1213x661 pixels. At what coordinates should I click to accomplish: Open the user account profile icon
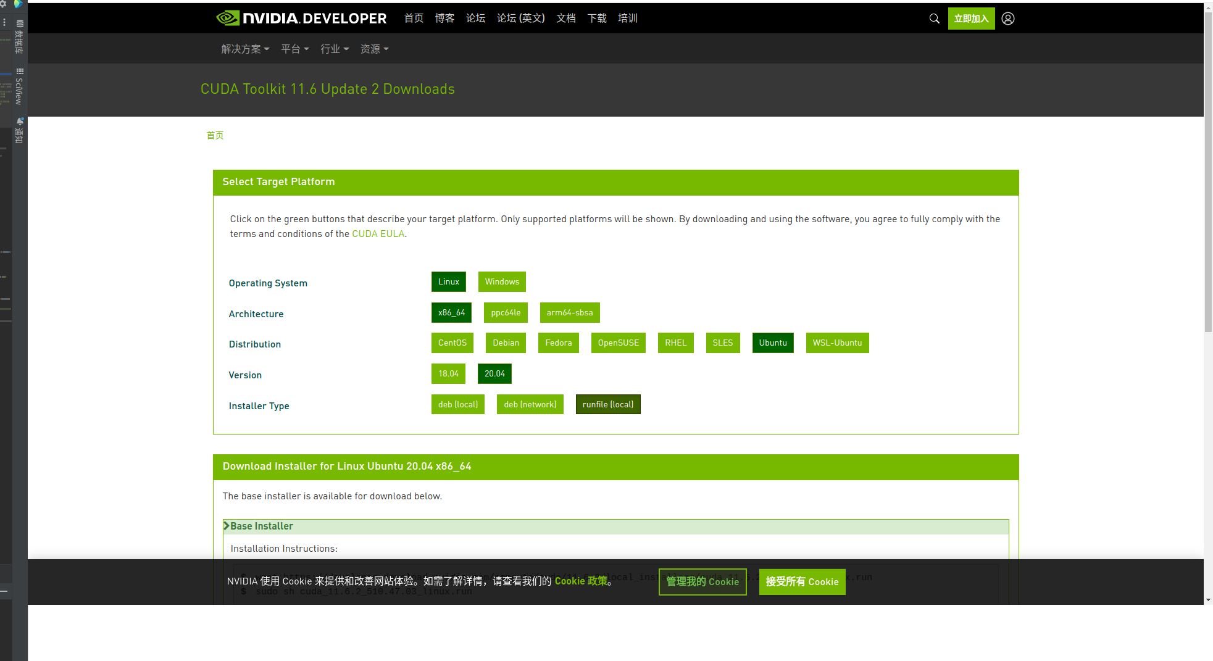pyautogui.click(x=1008, y=19)
